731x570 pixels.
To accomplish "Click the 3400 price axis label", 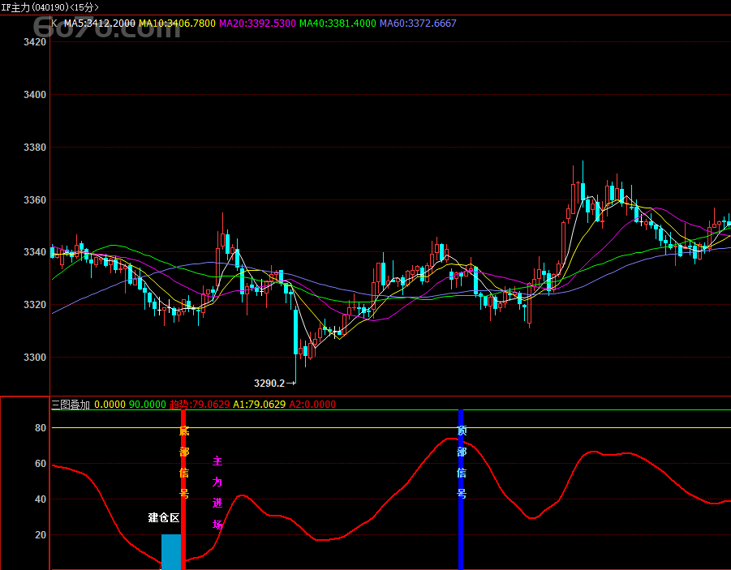I will (34, 95).
